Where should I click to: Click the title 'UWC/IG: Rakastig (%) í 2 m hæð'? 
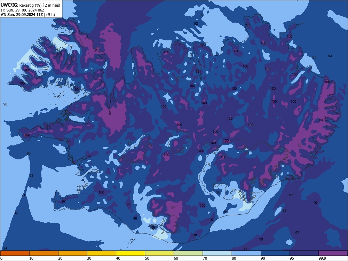(30, 5)
